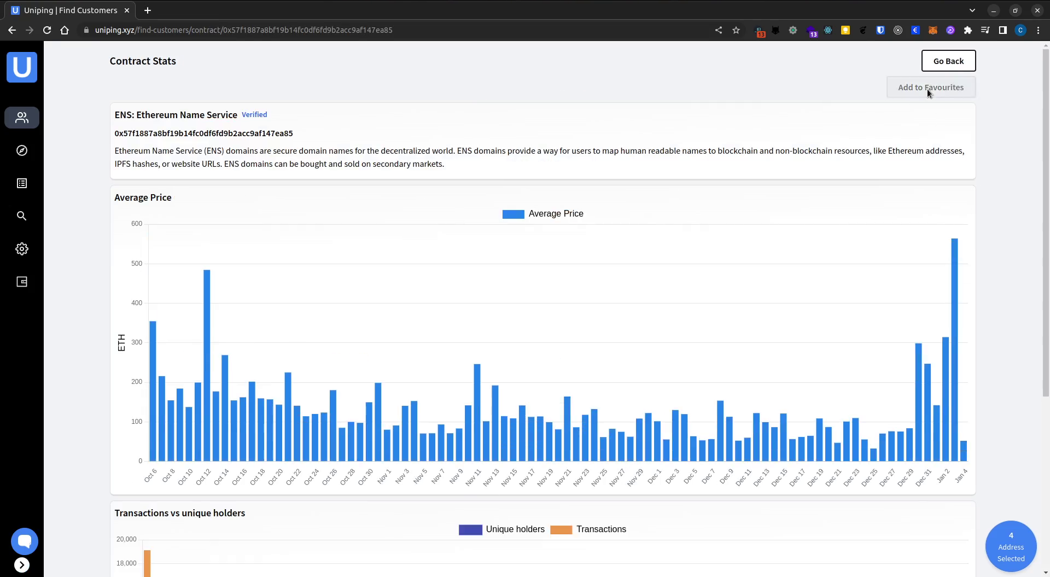Screen dimensions: 1050x577
Task: Open the blue euro extension icon
Action: 915,30
